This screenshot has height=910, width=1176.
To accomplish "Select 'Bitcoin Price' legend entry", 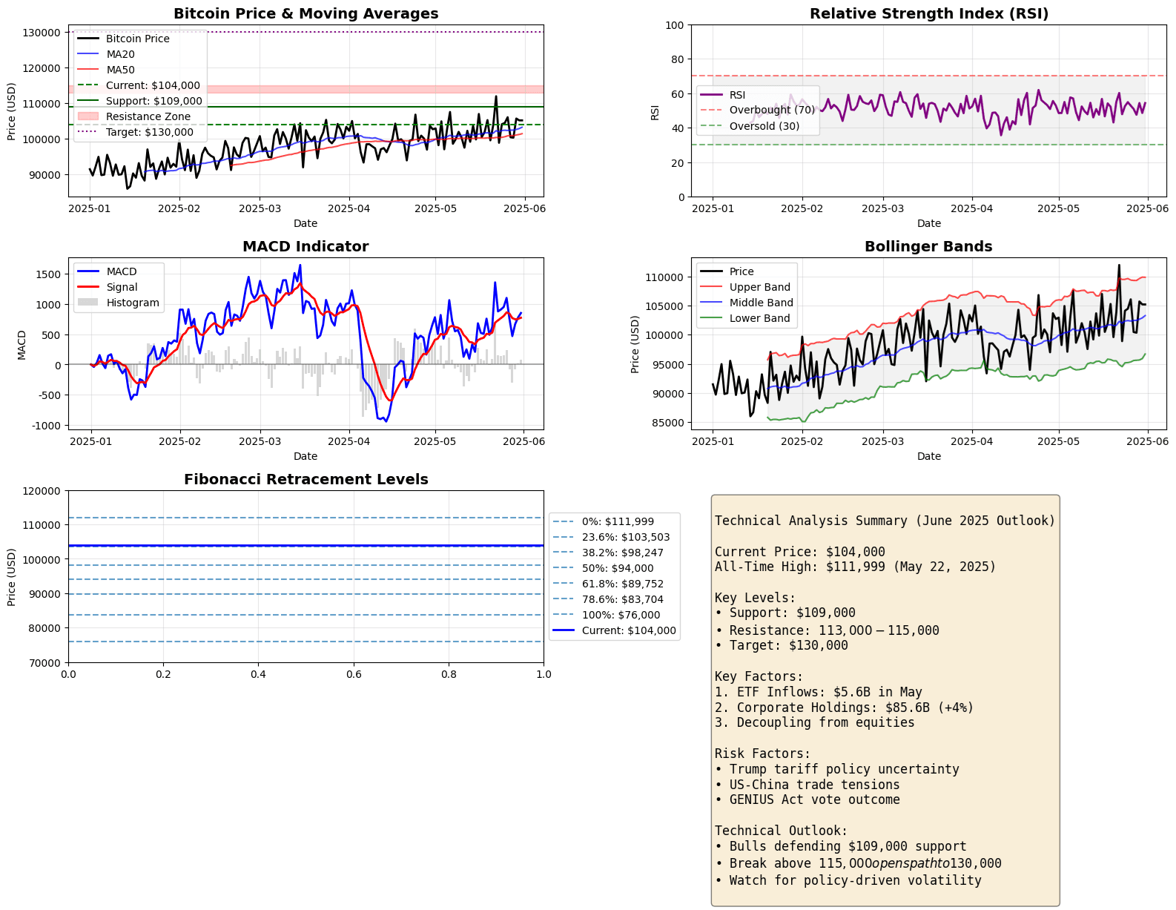I will pyautogui.click(x=138, y=39).
